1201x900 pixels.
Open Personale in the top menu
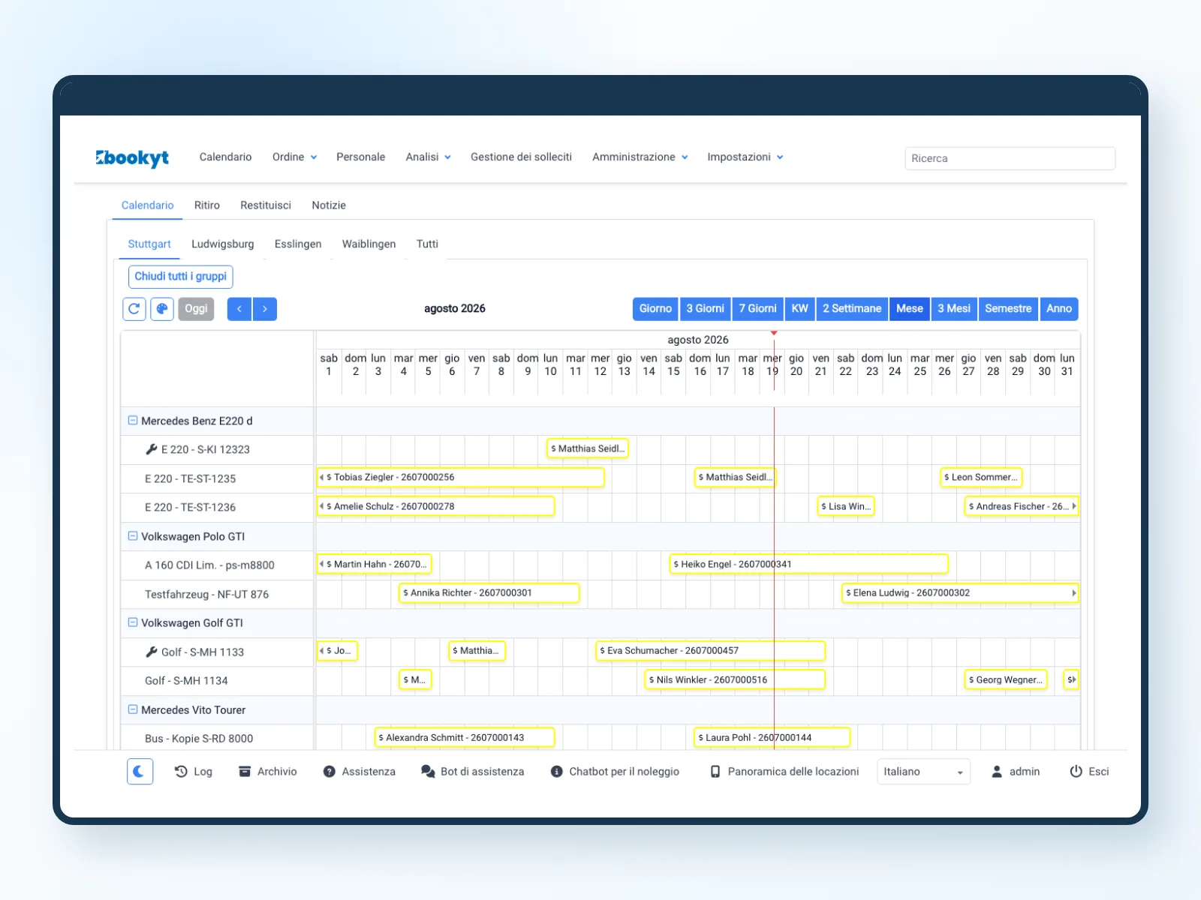point(360,157)
